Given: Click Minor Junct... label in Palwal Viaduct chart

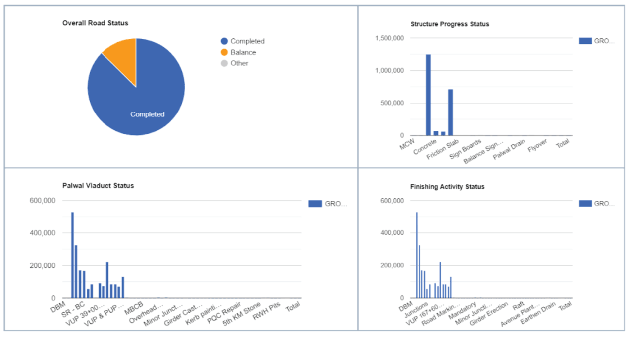Looking at the screenshot, I should 162,314.
